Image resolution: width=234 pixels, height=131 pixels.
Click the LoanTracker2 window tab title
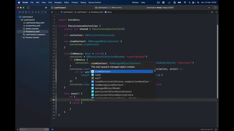(x=60, y=8)
